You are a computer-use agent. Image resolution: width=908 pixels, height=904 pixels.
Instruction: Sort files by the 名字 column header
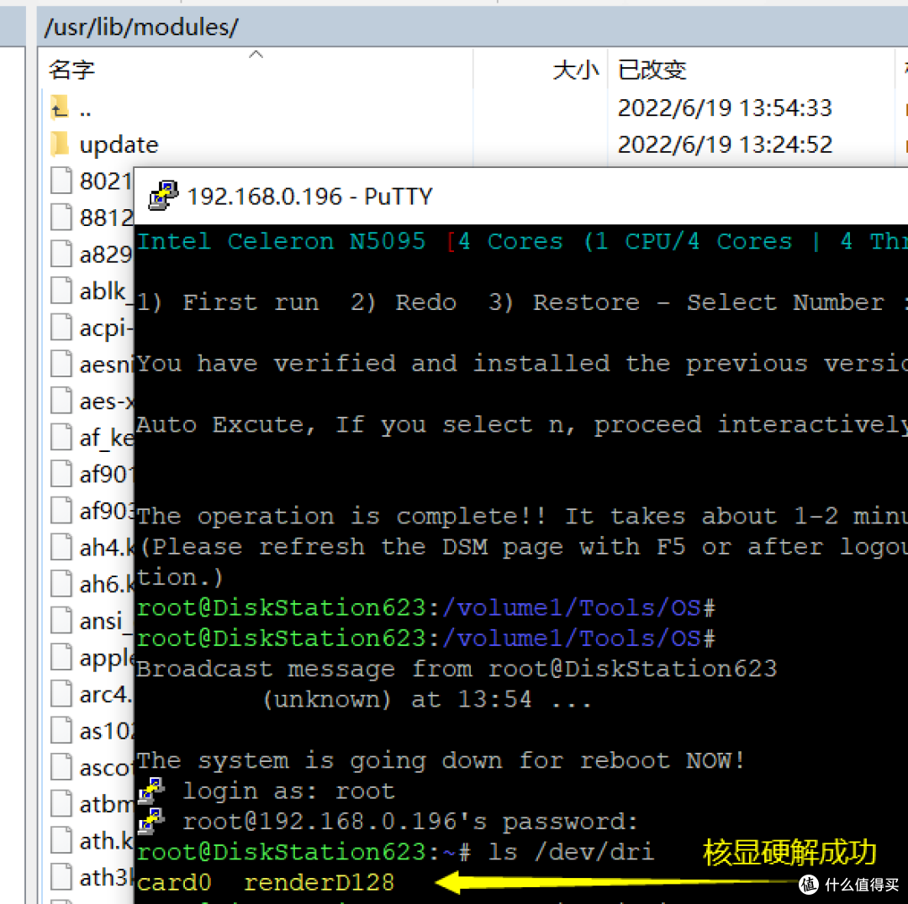(x=71, y=70)
